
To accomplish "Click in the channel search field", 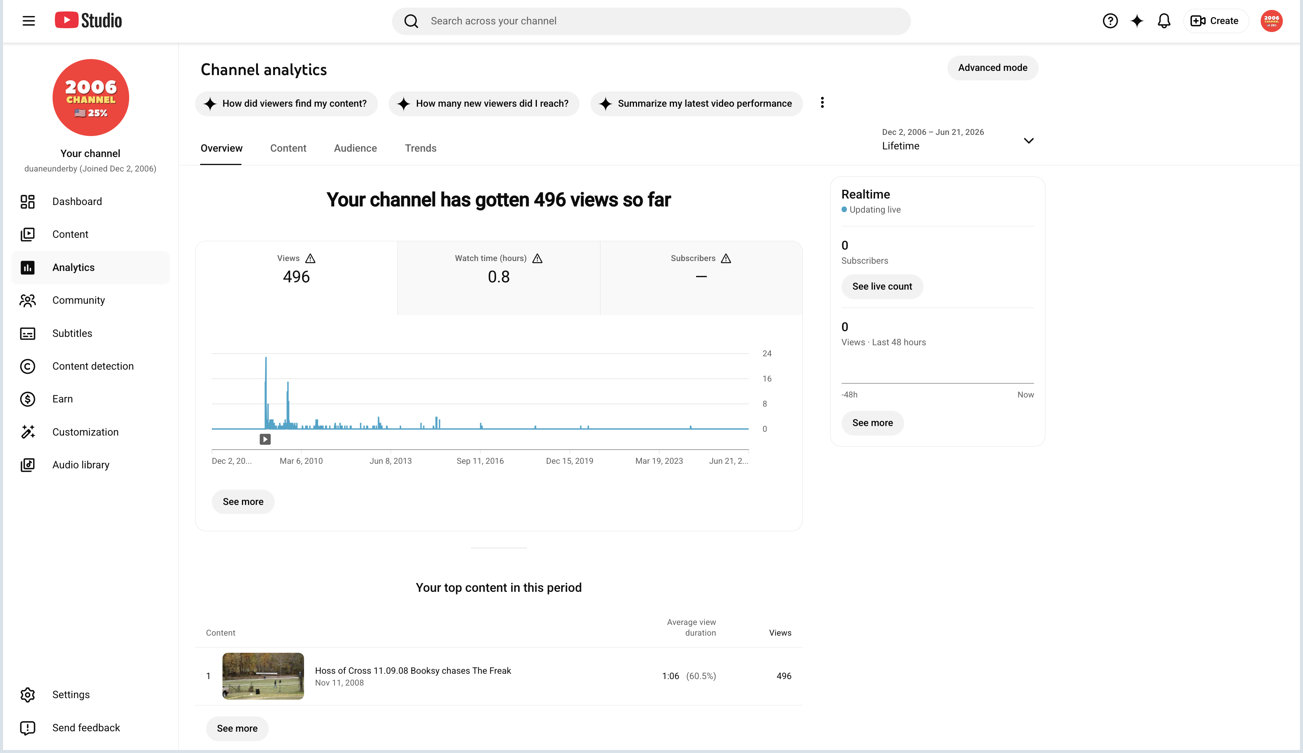I will coord(651,21).
